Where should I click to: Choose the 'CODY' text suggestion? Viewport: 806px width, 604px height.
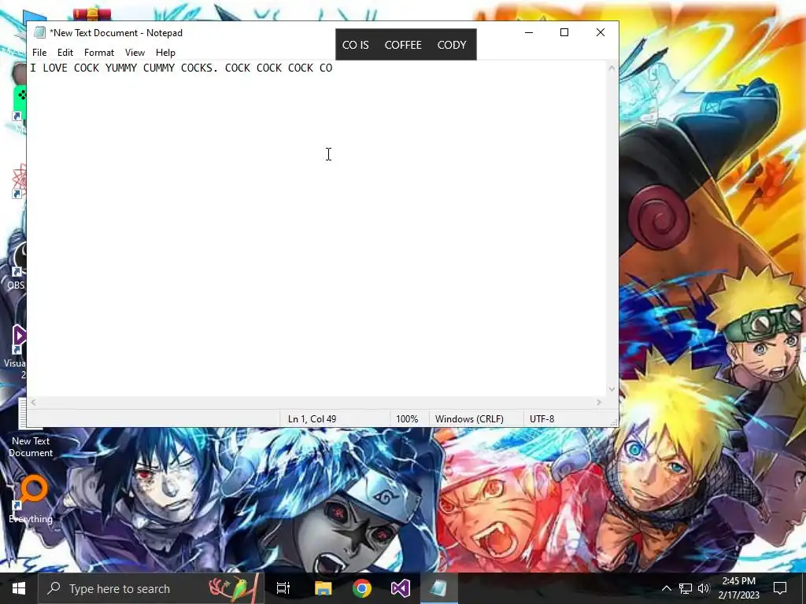pos(452,45)
